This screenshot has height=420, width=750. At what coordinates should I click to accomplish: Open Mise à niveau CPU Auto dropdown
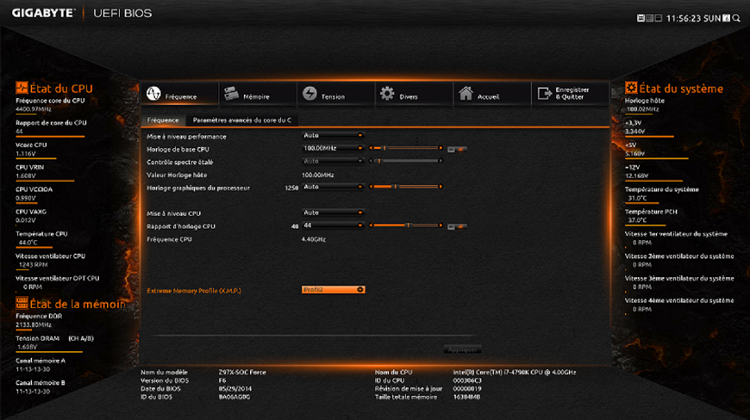pos(333,213)
